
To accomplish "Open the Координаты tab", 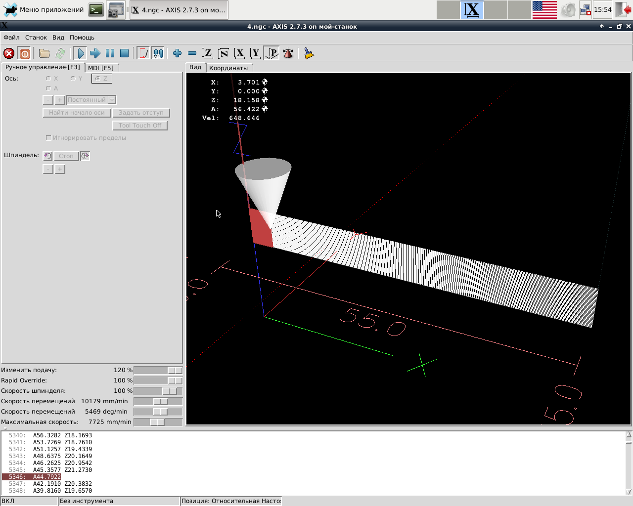I will pos(228,68).
